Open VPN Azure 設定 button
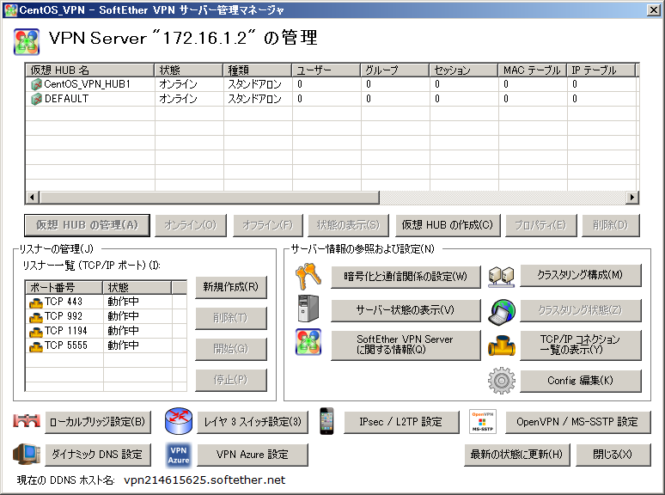The image size is (665, 495). [x=253, y=455]
